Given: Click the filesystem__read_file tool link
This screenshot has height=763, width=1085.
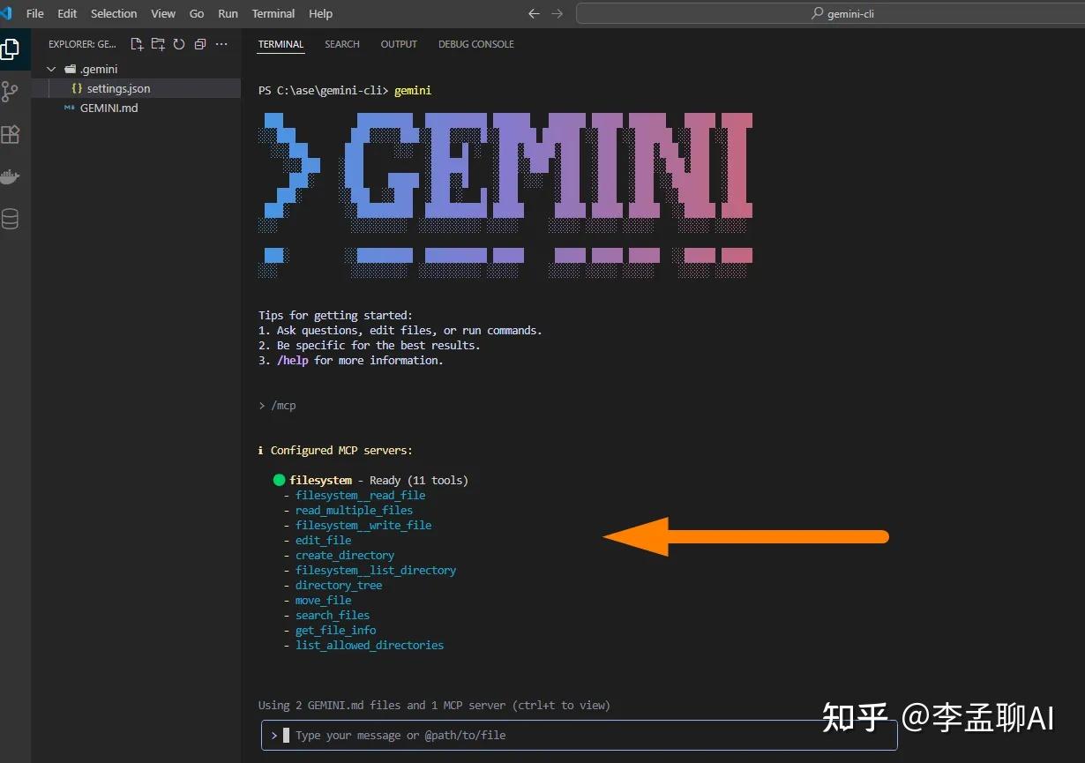Looking at the screenshot, I should [360, 495].
